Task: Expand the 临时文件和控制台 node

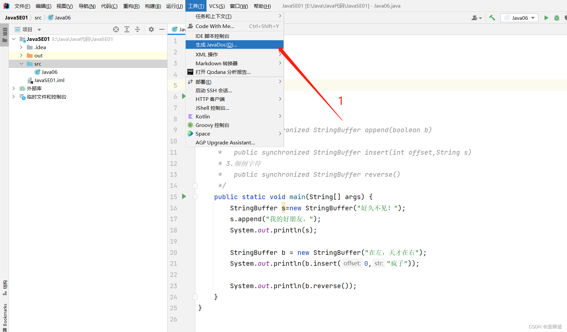Action: pyautogui.click(x=14, y=97)
